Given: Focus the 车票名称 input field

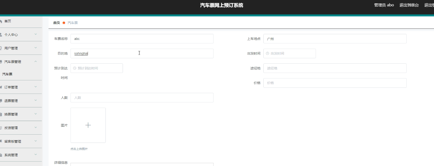Looking at the screenshot, I should [142, 39].
